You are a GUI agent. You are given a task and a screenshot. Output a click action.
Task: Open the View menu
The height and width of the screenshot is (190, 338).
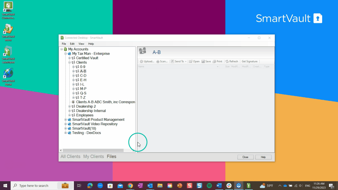pyautogui.click(x=81, y=44)
